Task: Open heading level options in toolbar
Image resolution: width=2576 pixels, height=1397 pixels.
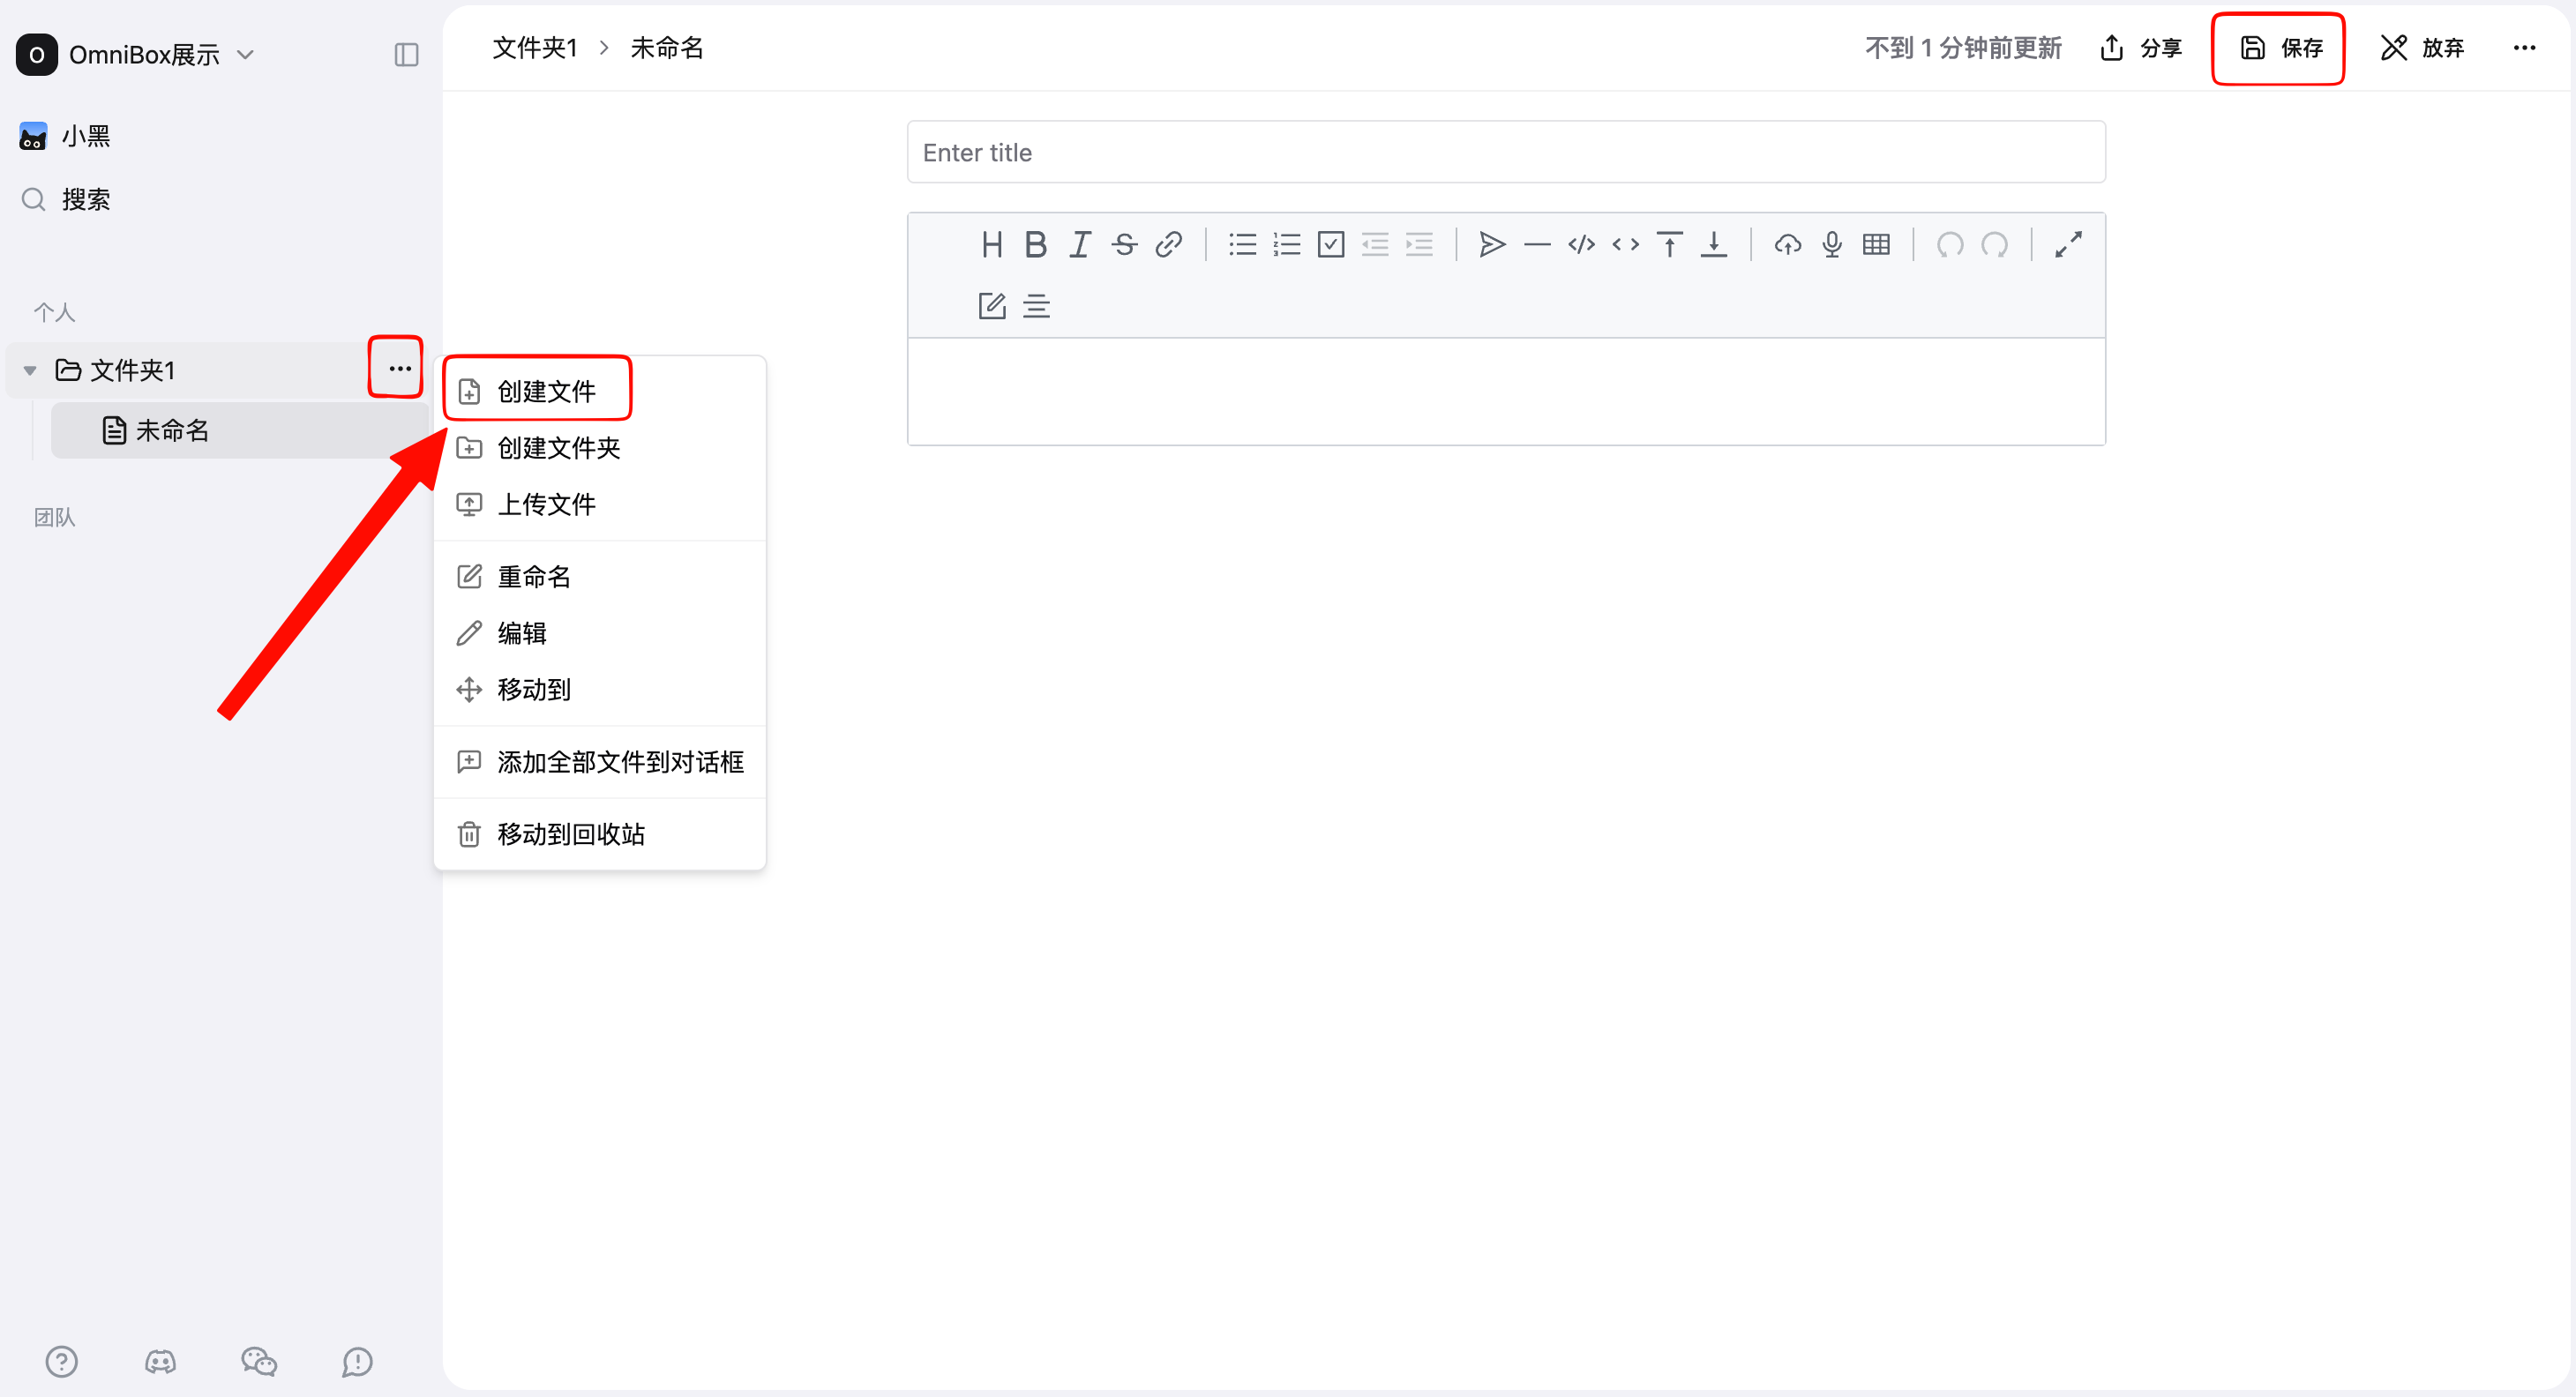Action: (991, 245)
